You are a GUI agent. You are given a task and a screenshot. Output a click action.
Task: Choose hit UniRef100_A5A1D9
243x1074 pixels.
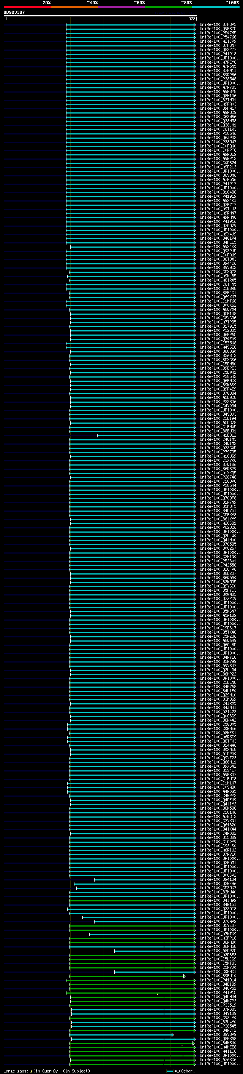218,615
